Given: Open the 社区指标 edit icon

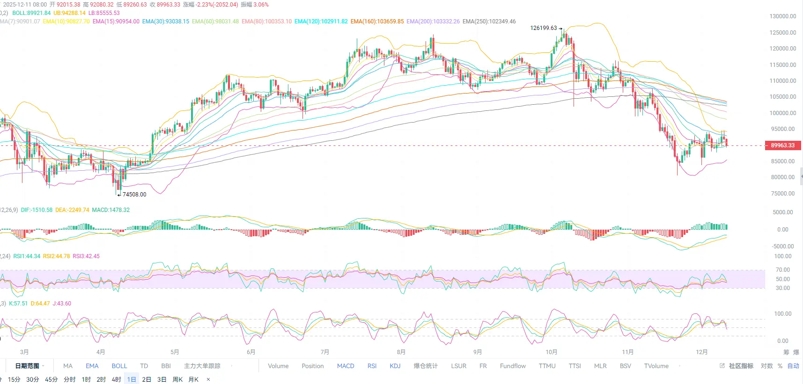Looking at the screenshot, I should 722,366.
